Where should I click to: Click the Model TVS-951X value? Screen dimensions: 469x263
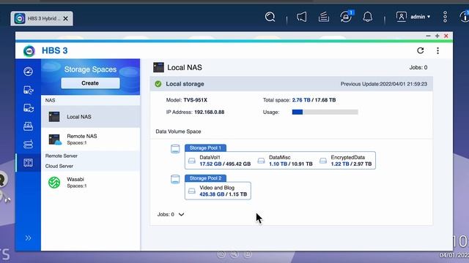[x=196, y=100]
